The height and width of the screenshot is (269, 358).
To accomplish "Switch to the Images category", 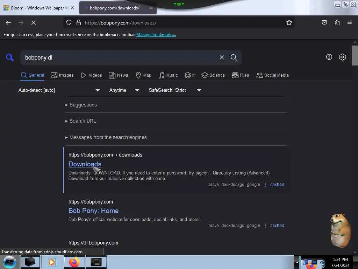I will coord(62,75).
